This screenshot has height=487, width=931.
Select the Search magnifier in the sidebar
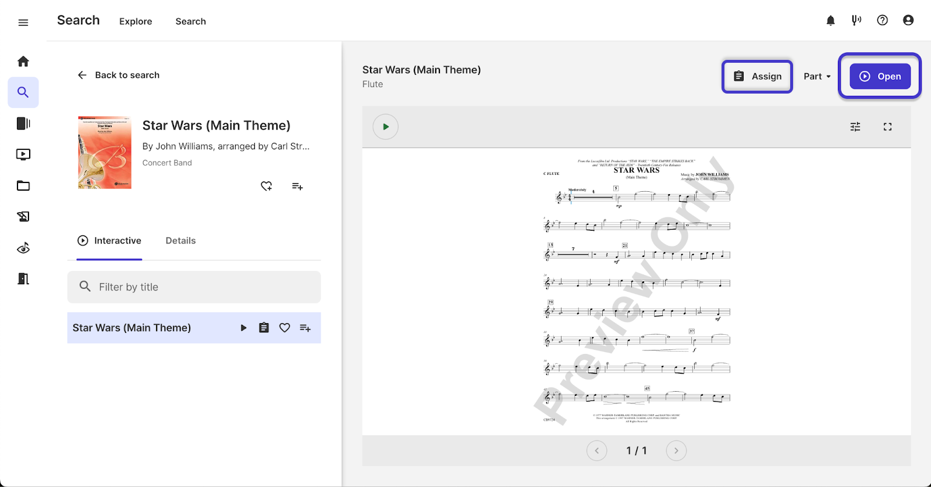pos(23,92)
